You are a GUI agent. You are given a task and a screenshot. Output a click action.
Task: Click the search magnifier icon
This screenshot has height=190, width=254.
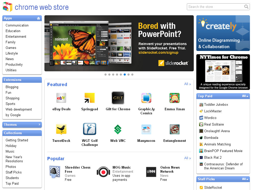246,7
